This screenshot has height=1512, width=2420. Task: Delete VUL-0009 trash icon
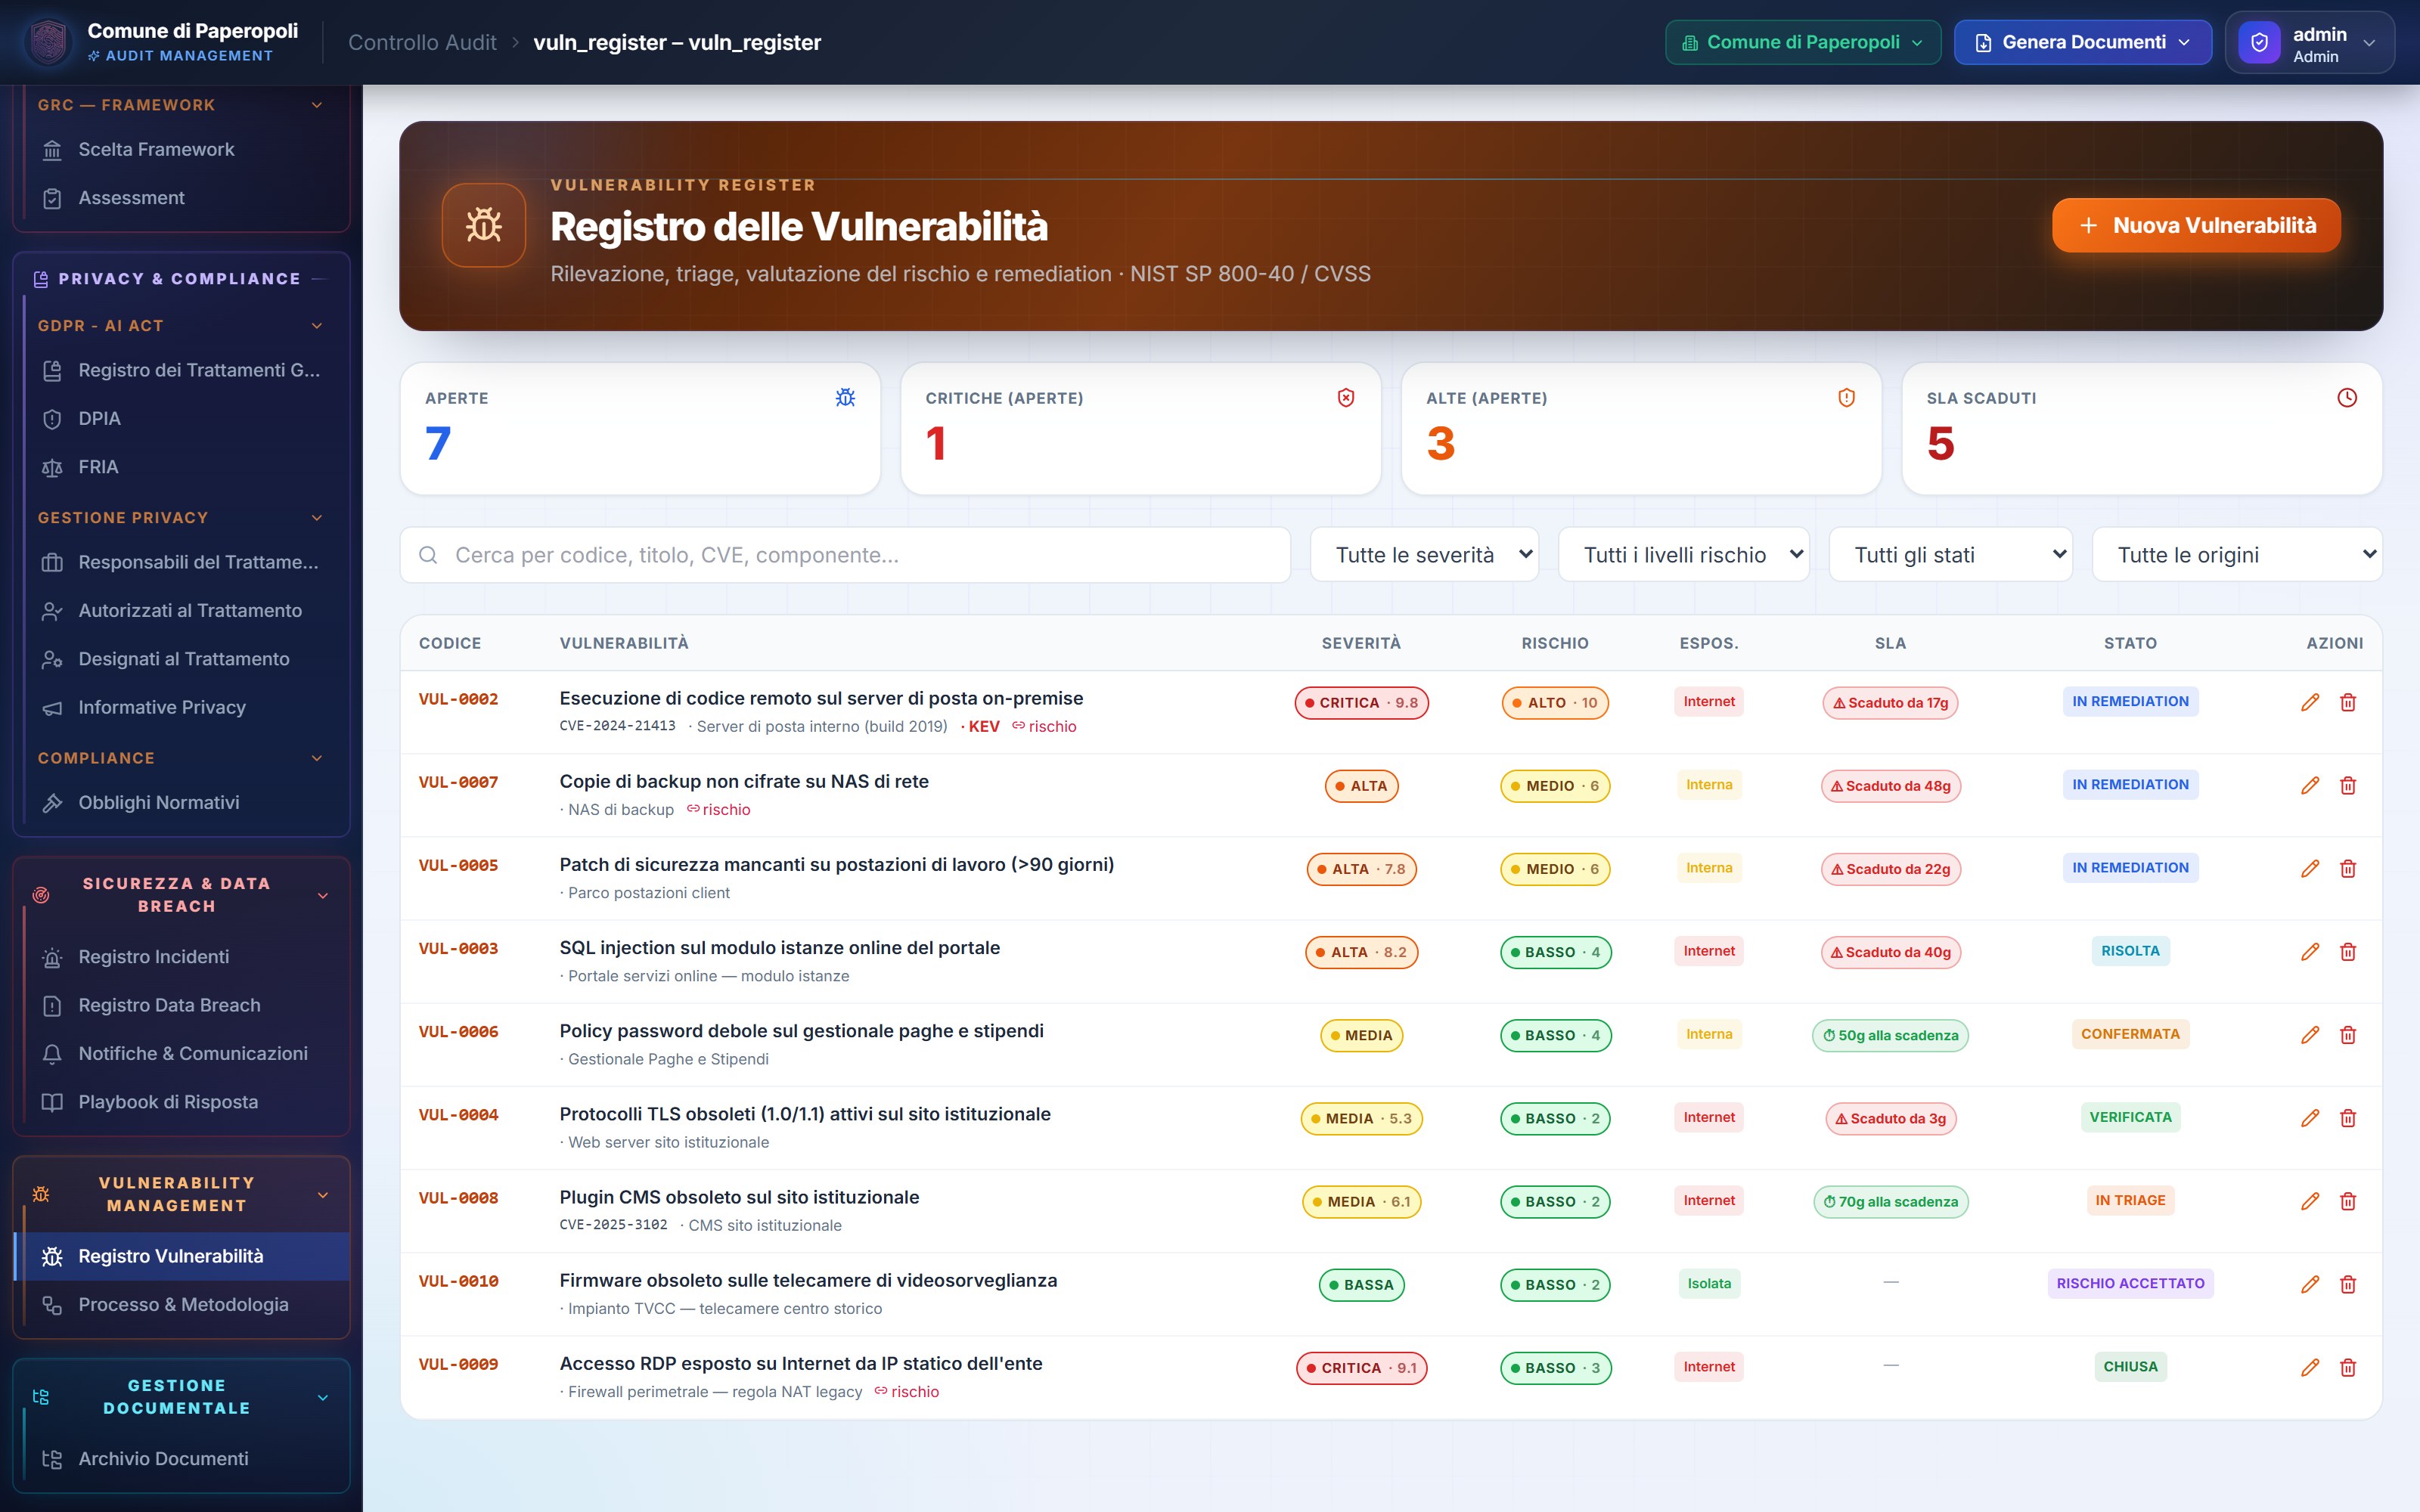pyautogui.click(x=2348, y=1366)
